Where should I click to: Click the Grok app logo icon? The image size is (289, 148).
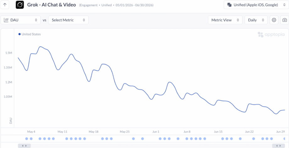click(20, 5)
